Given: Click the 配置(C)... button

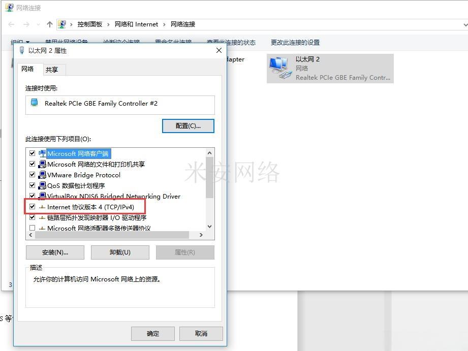Looking at the screenshot, I should 188,126.
